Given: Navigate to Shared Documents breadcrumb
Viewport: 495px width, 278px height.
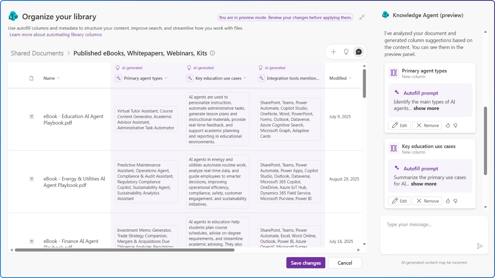Looking at the screenshot, I should (x=37, y=53).
